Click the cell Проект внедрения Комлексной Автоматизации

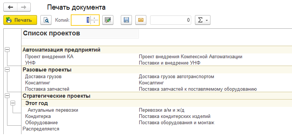pyautogui.click(x=191, y=57)
